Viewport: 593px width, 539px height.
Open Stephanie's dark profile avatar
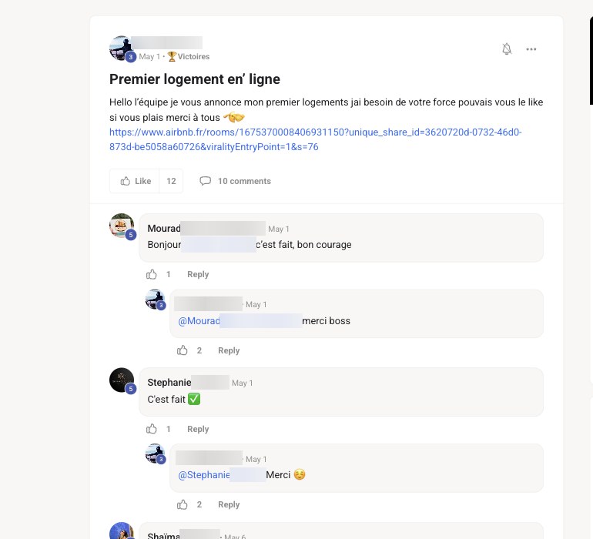pos(122,380)
